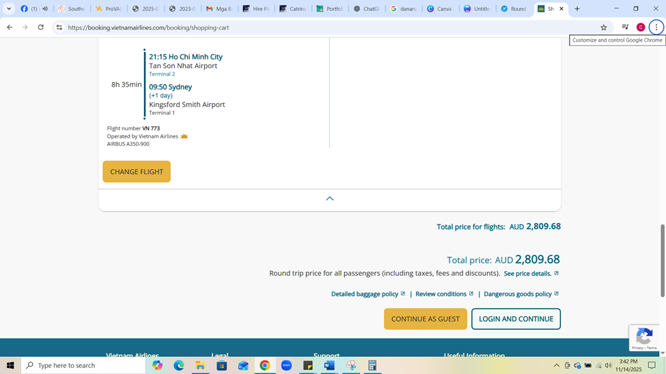Bookmark this page with the star icon
The image size is (666, 374).
tap(604, 27)
